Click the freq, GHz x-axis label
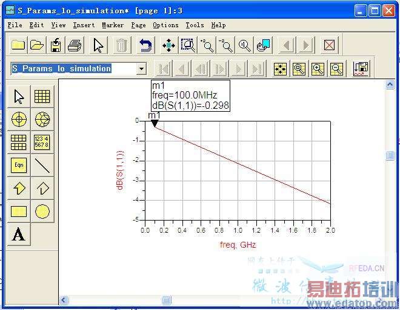The height and width of the screenshot is (310, 400). point(238,245)
